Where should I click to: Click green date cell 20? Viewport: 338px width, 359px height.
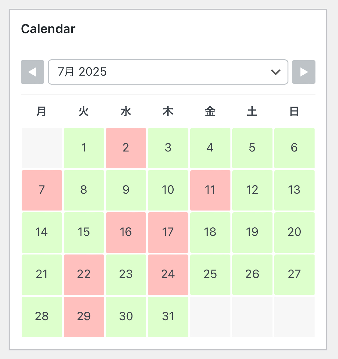pyautogui.click(x=294, y=233)
